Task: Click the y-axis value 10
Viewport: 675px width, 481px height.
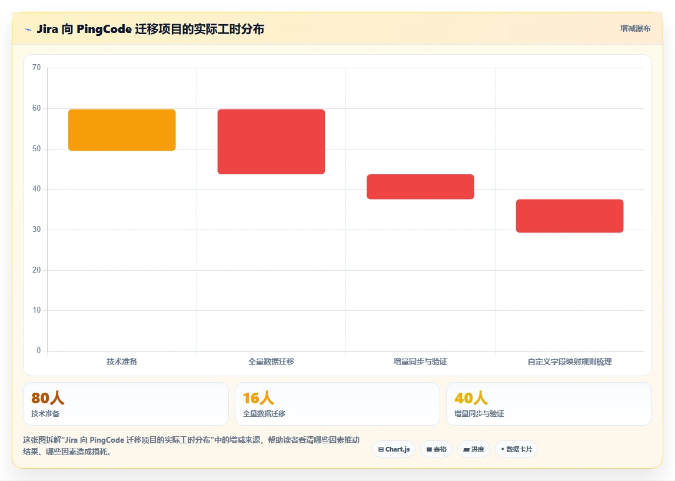Action: point(36,310)
